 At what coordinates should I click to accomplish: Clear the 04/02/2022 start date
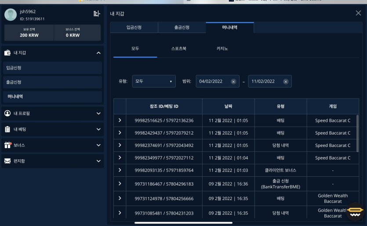[x=233, y=81]
